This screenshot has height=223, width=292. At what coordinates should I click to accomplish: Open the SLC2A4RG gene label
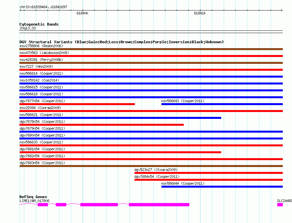[x=284, y=201]
